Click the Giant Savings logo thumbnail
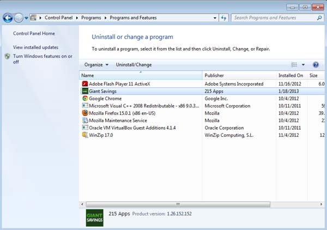 [95, 218]
